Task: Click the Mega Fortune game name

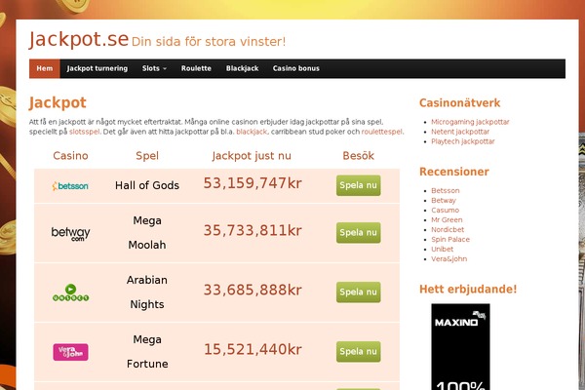Action: coord(147,352)
